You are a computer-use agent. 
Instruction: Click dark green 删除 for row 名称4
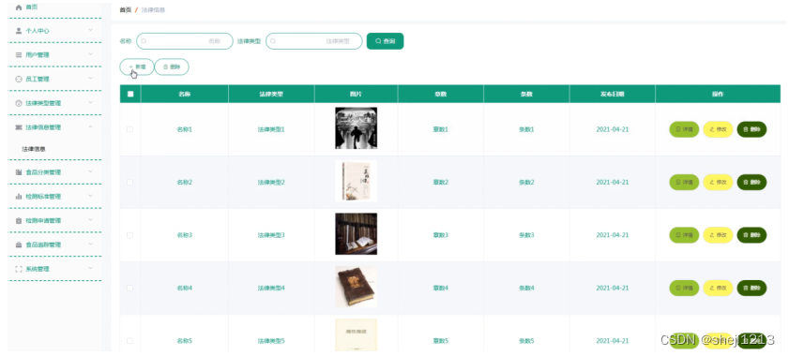click(751, 288)
